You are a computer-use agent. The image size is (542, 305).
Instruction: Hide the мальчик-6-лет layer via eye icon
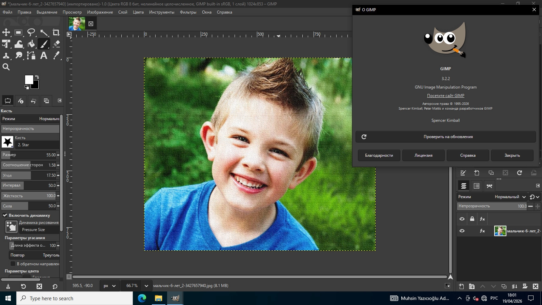462,231
